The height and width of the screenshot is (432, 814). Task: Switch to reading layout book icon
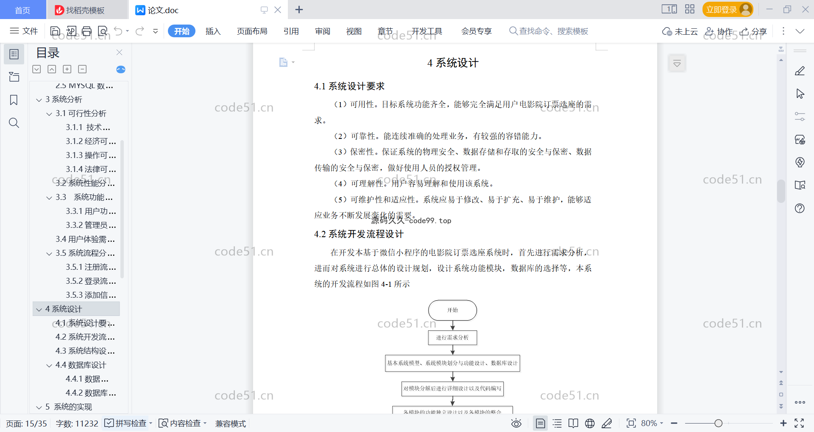click(x=573, y=423)
